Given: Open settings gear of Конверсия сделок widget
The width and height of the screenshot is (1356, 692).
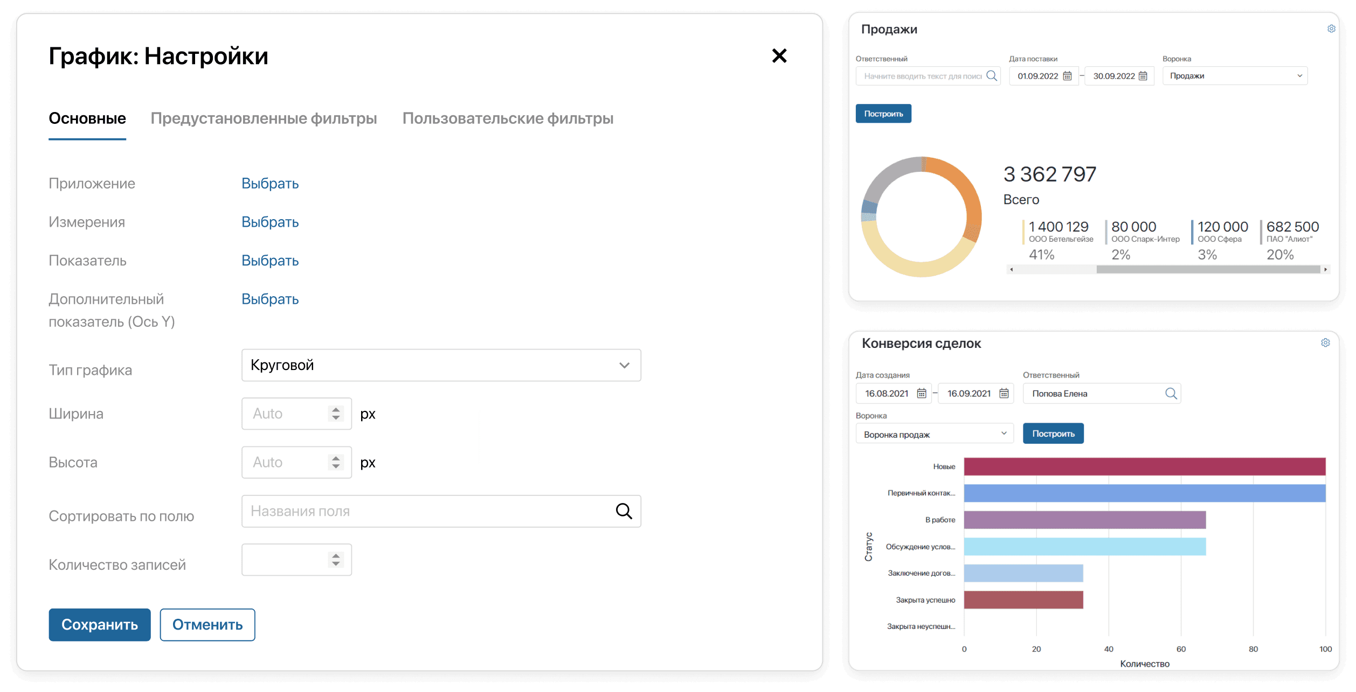Looking at the screenshot, I should pyautogui.click(x=1325, y=342).
